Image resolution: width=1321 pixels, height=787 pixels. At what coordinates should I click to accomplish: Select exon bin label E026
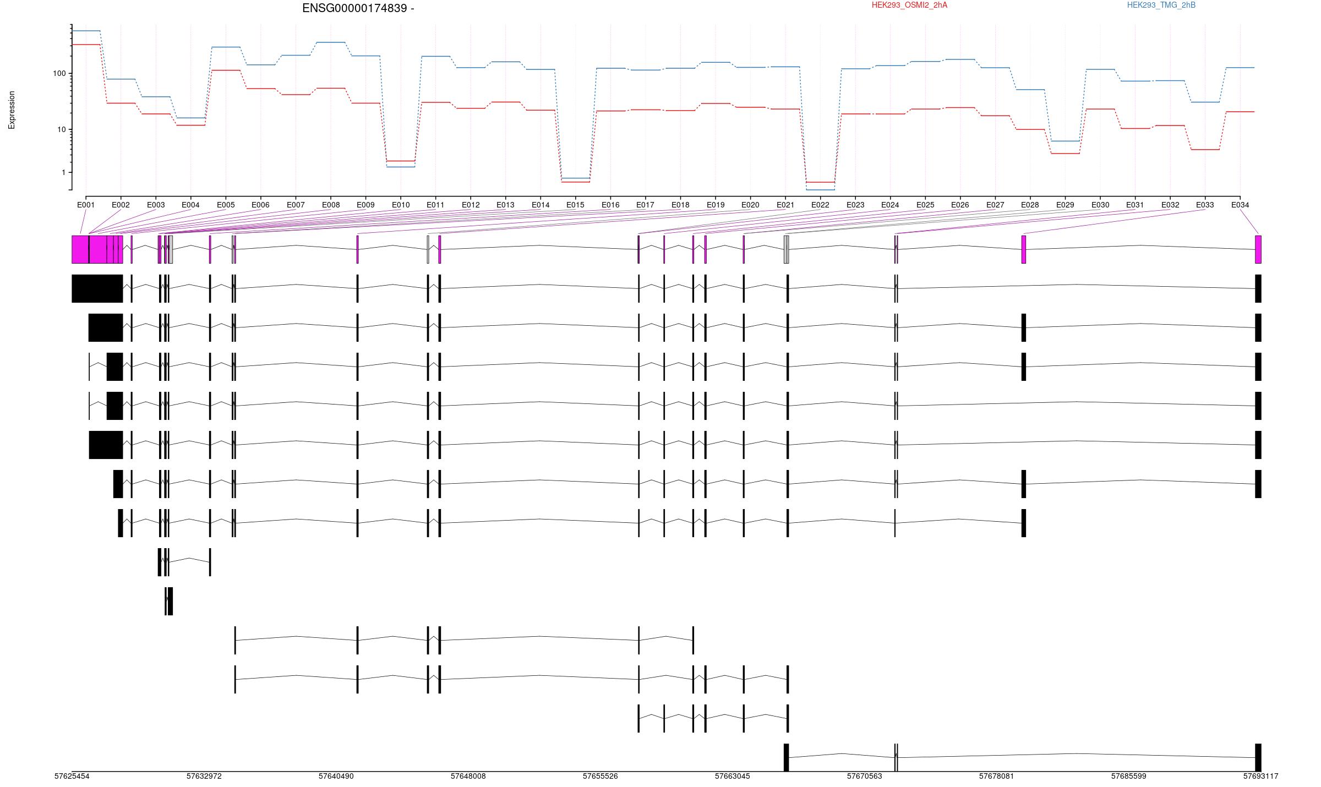(960, 205)
